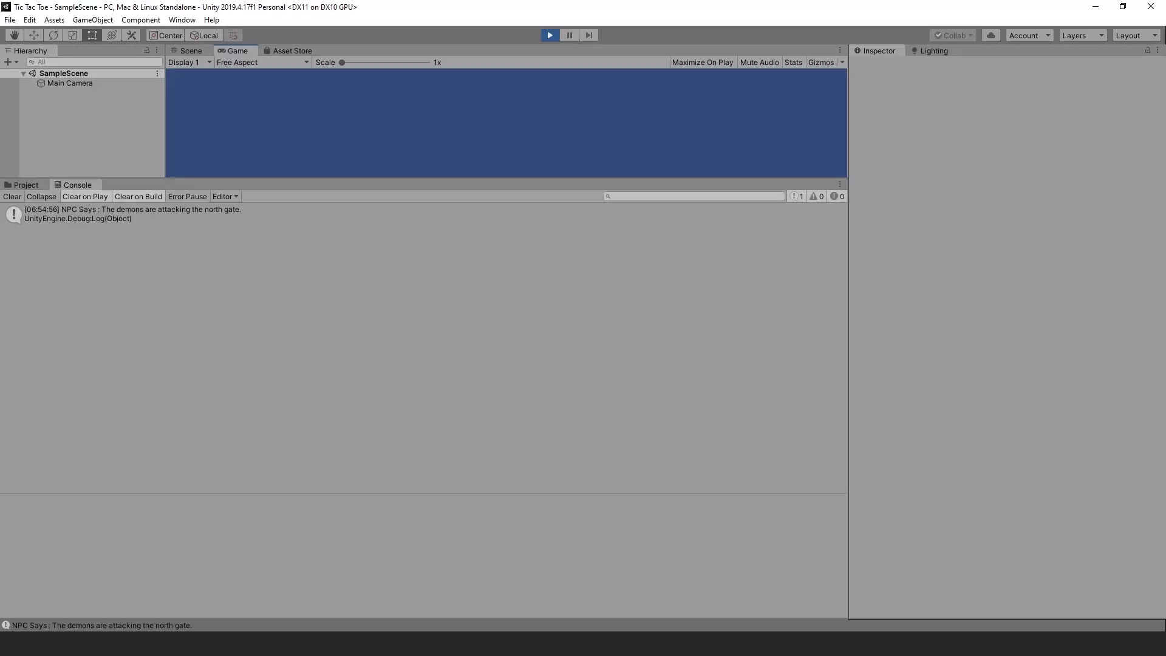The image size is (1166, 656).
Task: Click the Step forward playback button
Action: point(588,35)
